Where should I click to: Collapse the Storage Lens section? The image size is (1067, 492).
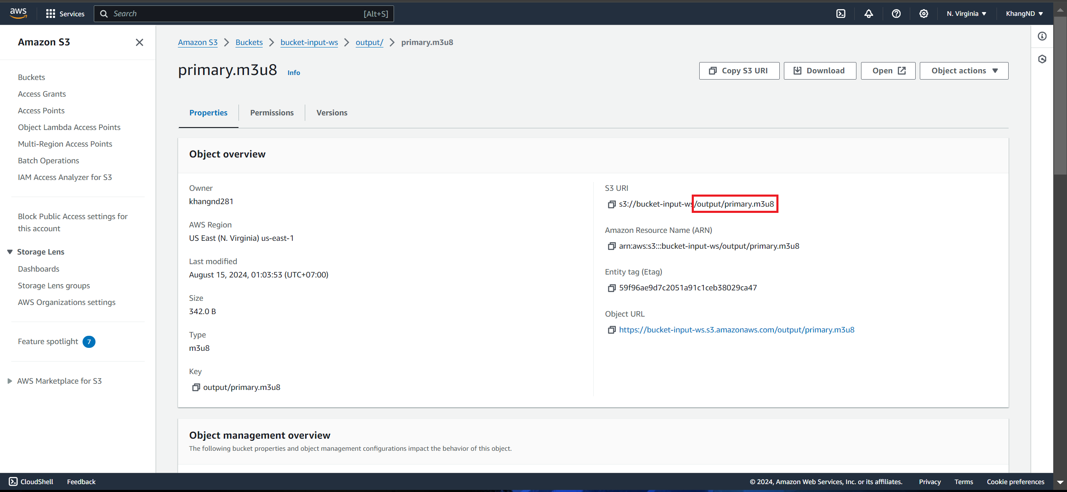pyautogui.click(x=10, y=252)
